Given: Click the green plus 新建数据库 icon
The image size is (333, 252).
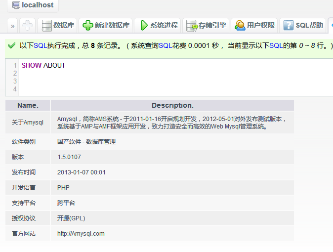Looking at the screenshot, I should [87, 25].
